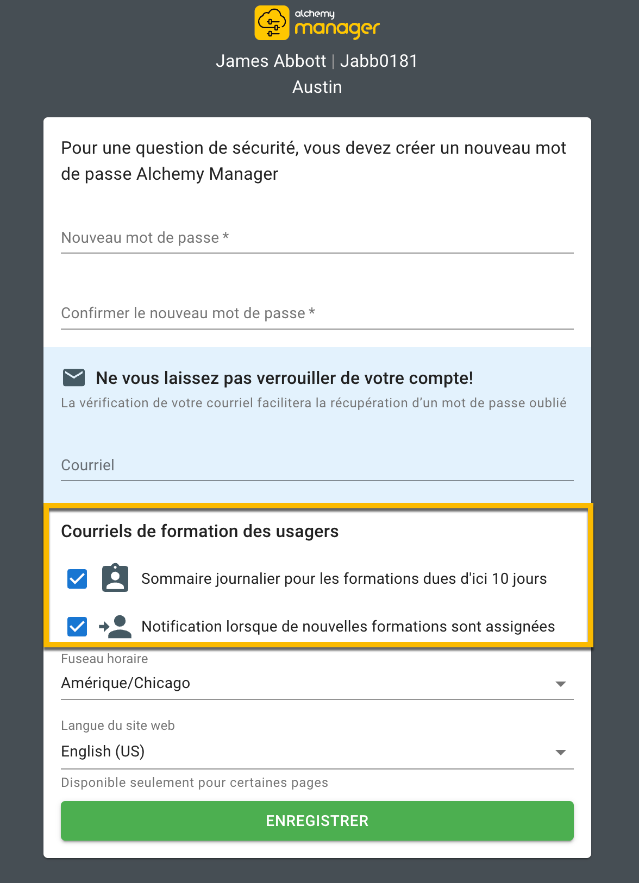This screenshot has width=639, height=883.
Task: Uncheck notification for newly assigned formations
Action: pos(76,626)
